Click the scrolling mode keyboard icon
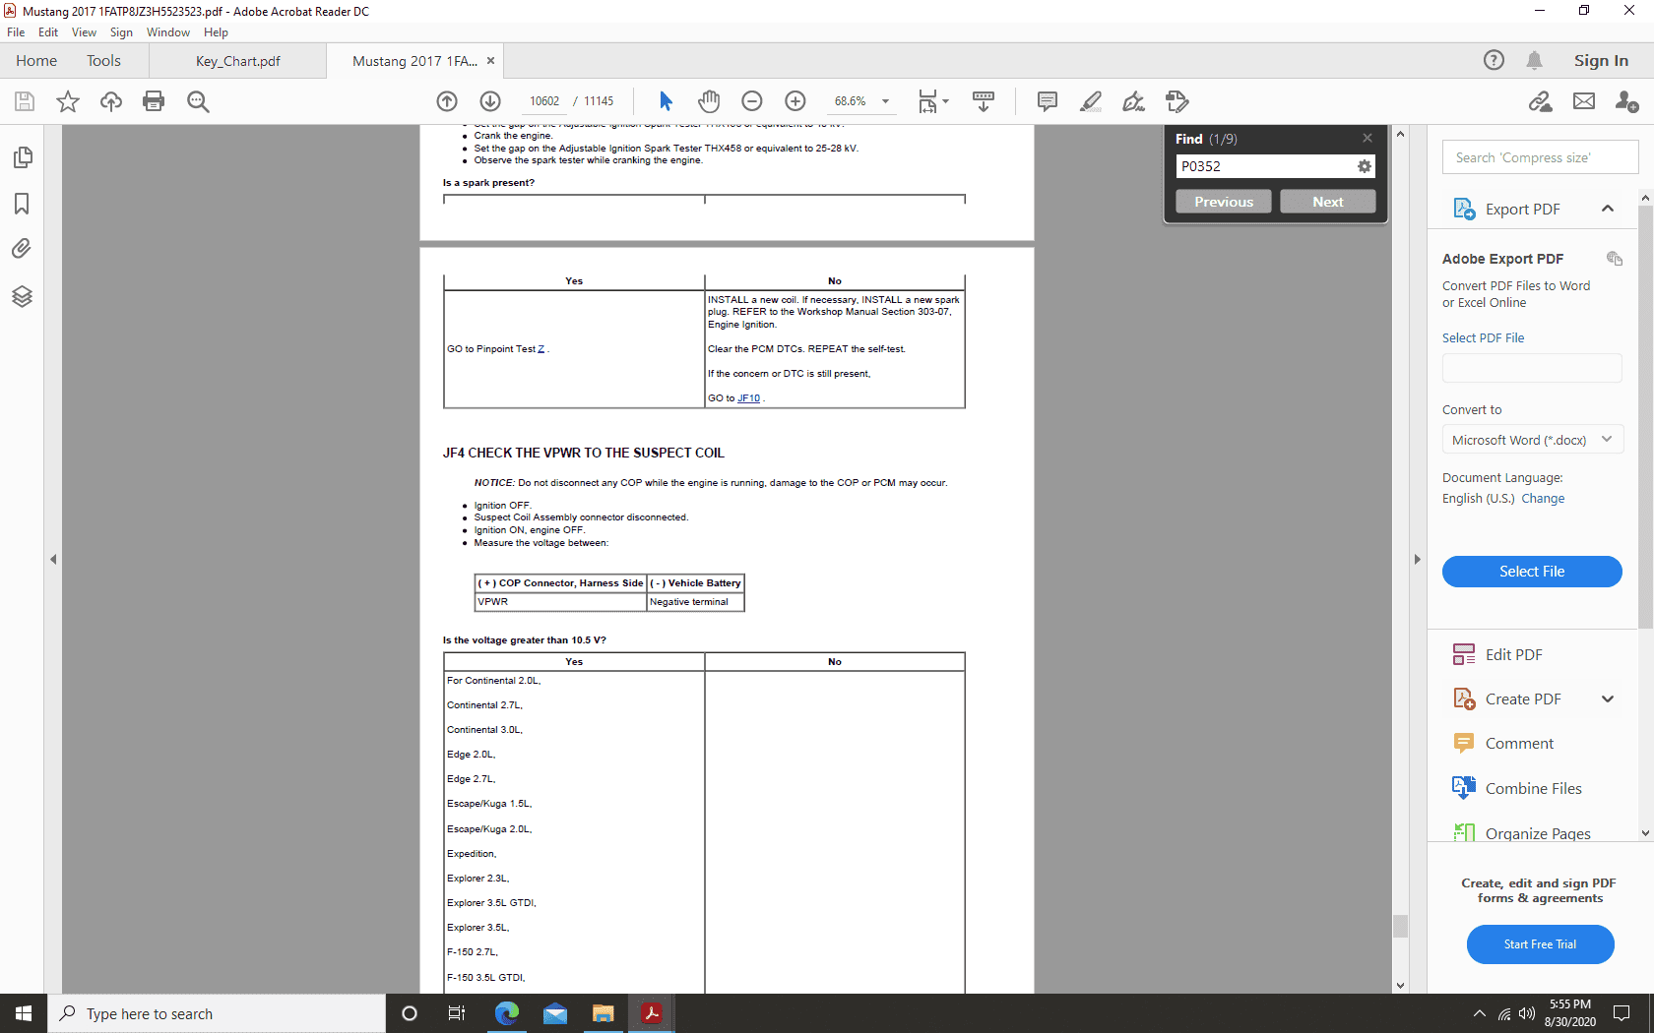Viewport: 1654px width, 1033px height. (984, 101)
